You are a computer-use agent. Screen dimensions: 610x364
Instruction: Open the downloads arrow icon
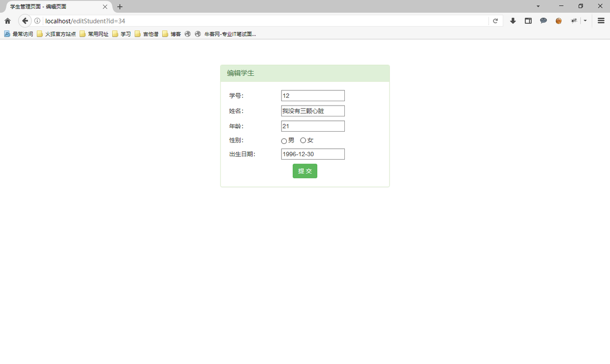tap(513, 21)
